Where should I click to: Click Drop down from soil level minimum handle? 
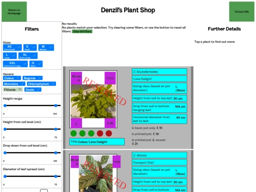5,153
